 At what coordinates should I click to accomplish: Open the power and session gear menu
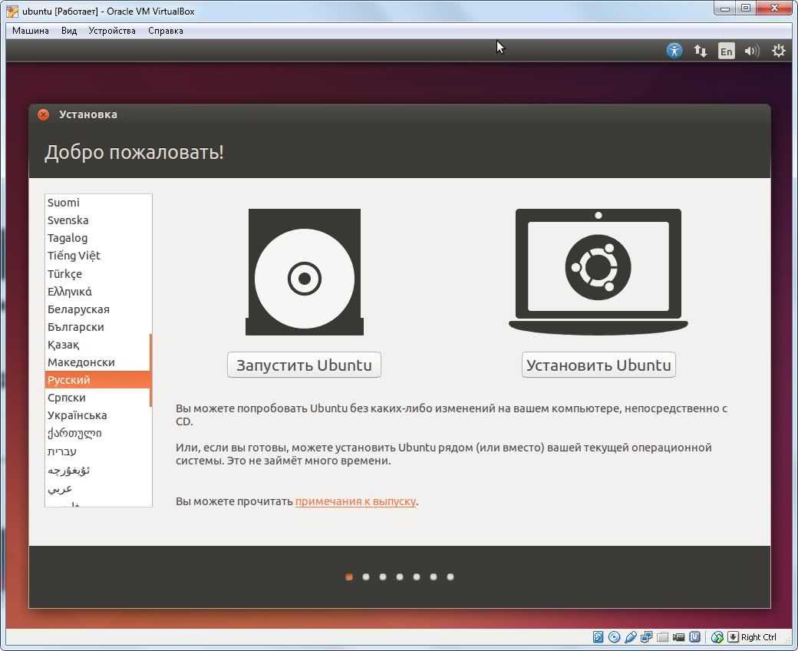click(778, 51)
